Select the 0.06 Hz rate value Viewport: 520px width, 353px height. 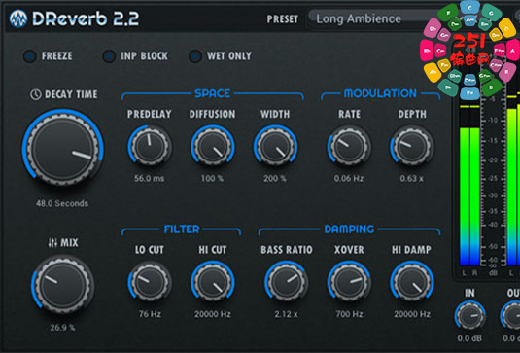[x=349, y=179]
